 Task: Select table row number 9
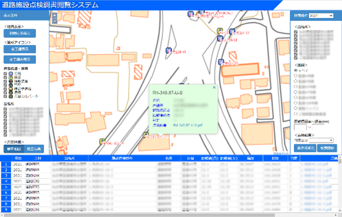tap(6, 209)
